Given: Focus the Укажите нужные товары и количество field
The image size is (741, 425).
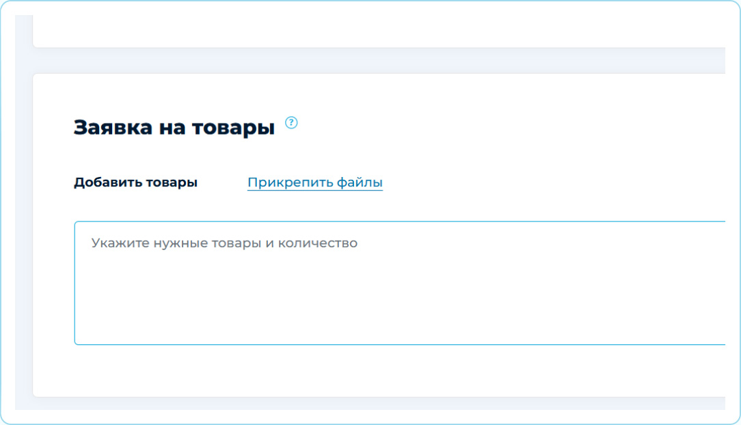Looking at the screenshot, I should point(396,280).
